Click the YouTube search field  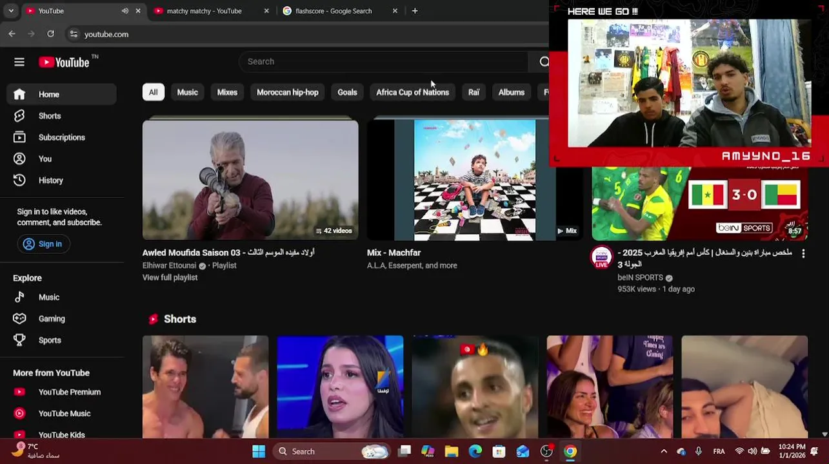click(384, 61)
